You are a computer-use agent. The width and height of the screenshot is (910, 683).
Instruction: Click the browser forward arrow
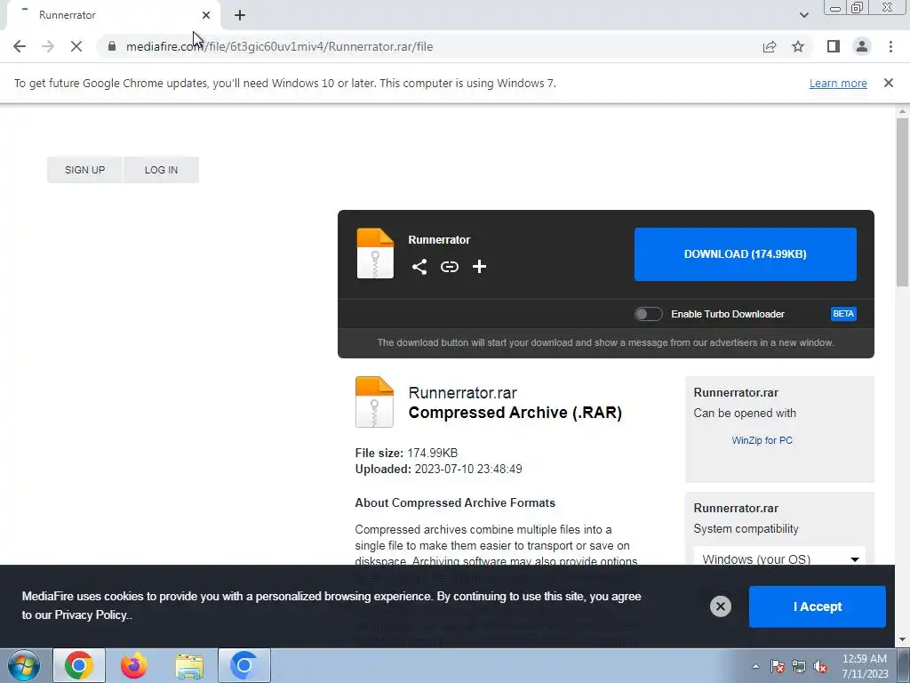[48, 46]
